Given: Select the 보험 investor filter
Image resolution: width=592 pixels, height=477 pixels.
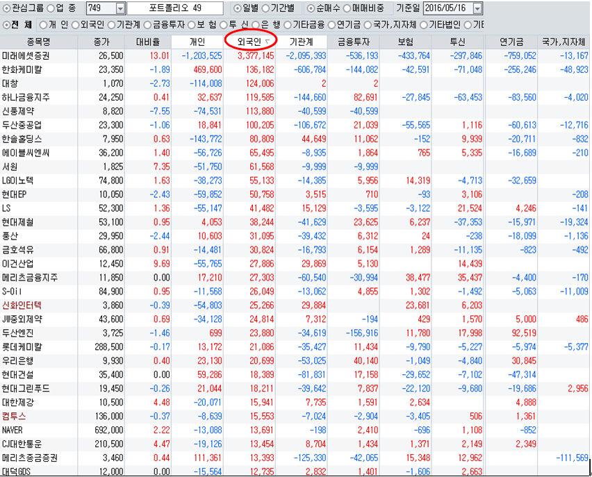Looking at the screenshot, I should pyautogui.click(x=192, y=25).
